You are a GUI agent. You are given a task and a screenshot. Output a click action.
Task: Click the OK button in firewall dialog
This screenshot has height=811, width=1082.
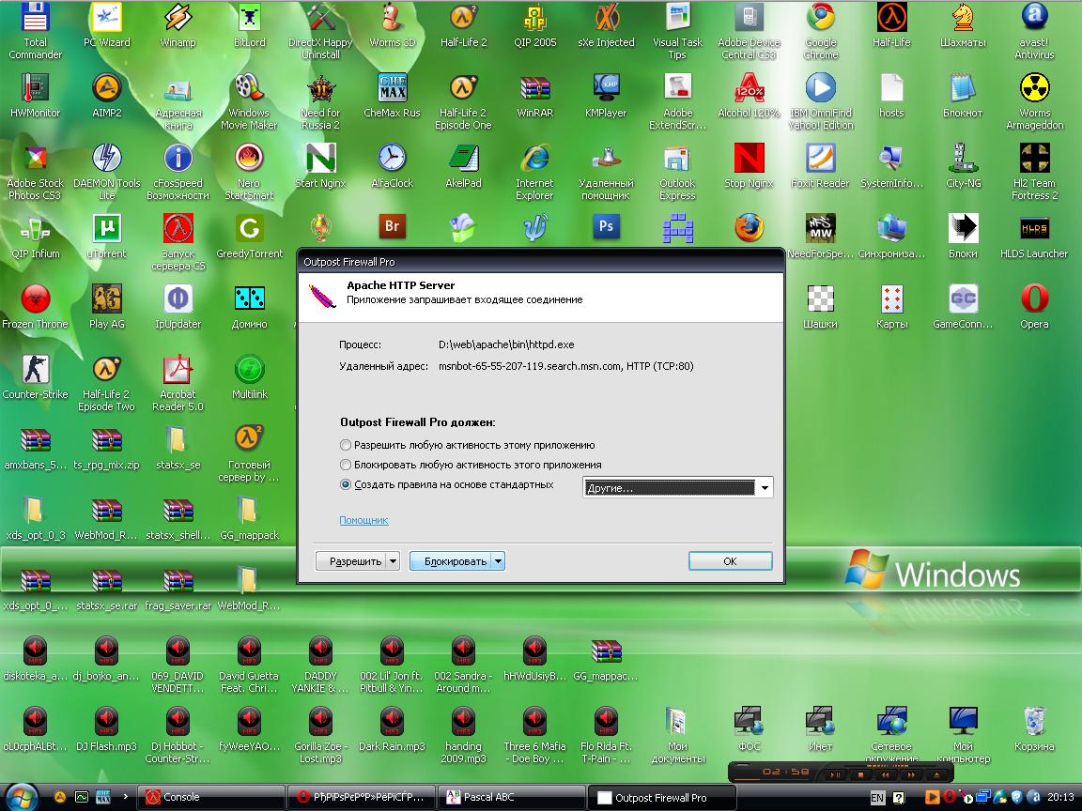point(730,561)
